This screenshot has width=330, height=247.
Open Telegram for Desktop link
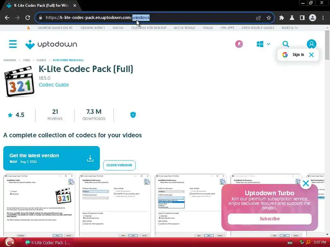[149, 28]
